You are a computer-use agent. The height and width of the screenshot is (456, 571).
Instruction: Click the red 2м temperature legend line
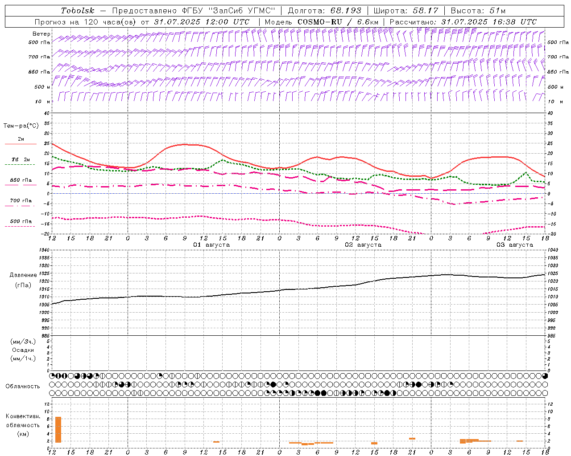click(x=21, y=144)
